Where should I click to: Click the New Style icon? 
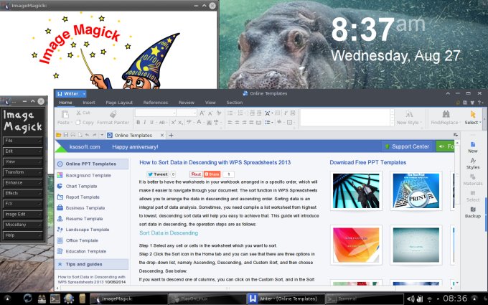click(409, 114)
